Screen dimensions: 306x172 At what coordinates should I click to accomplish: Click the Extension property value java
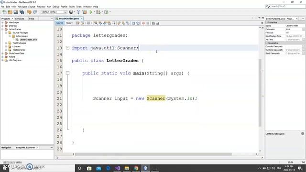click(294, 29)
